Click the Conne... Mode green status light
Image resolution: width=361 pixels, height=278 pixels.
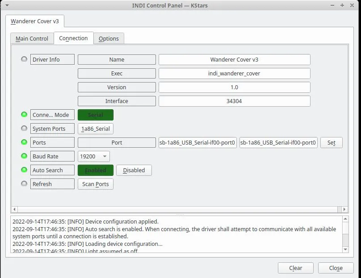pos(24,115)
